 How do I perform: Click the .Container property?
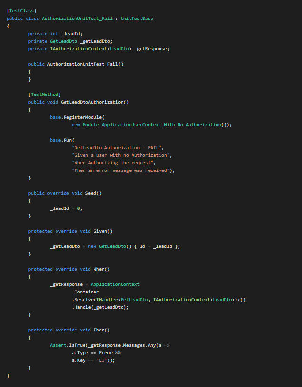(x=85, y=292)
